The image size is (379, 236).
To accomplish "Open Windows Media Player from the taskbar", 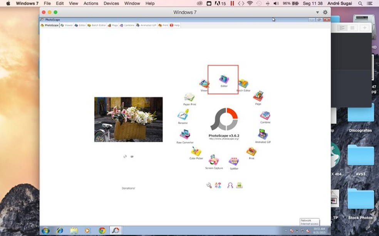I will point(87,231).
